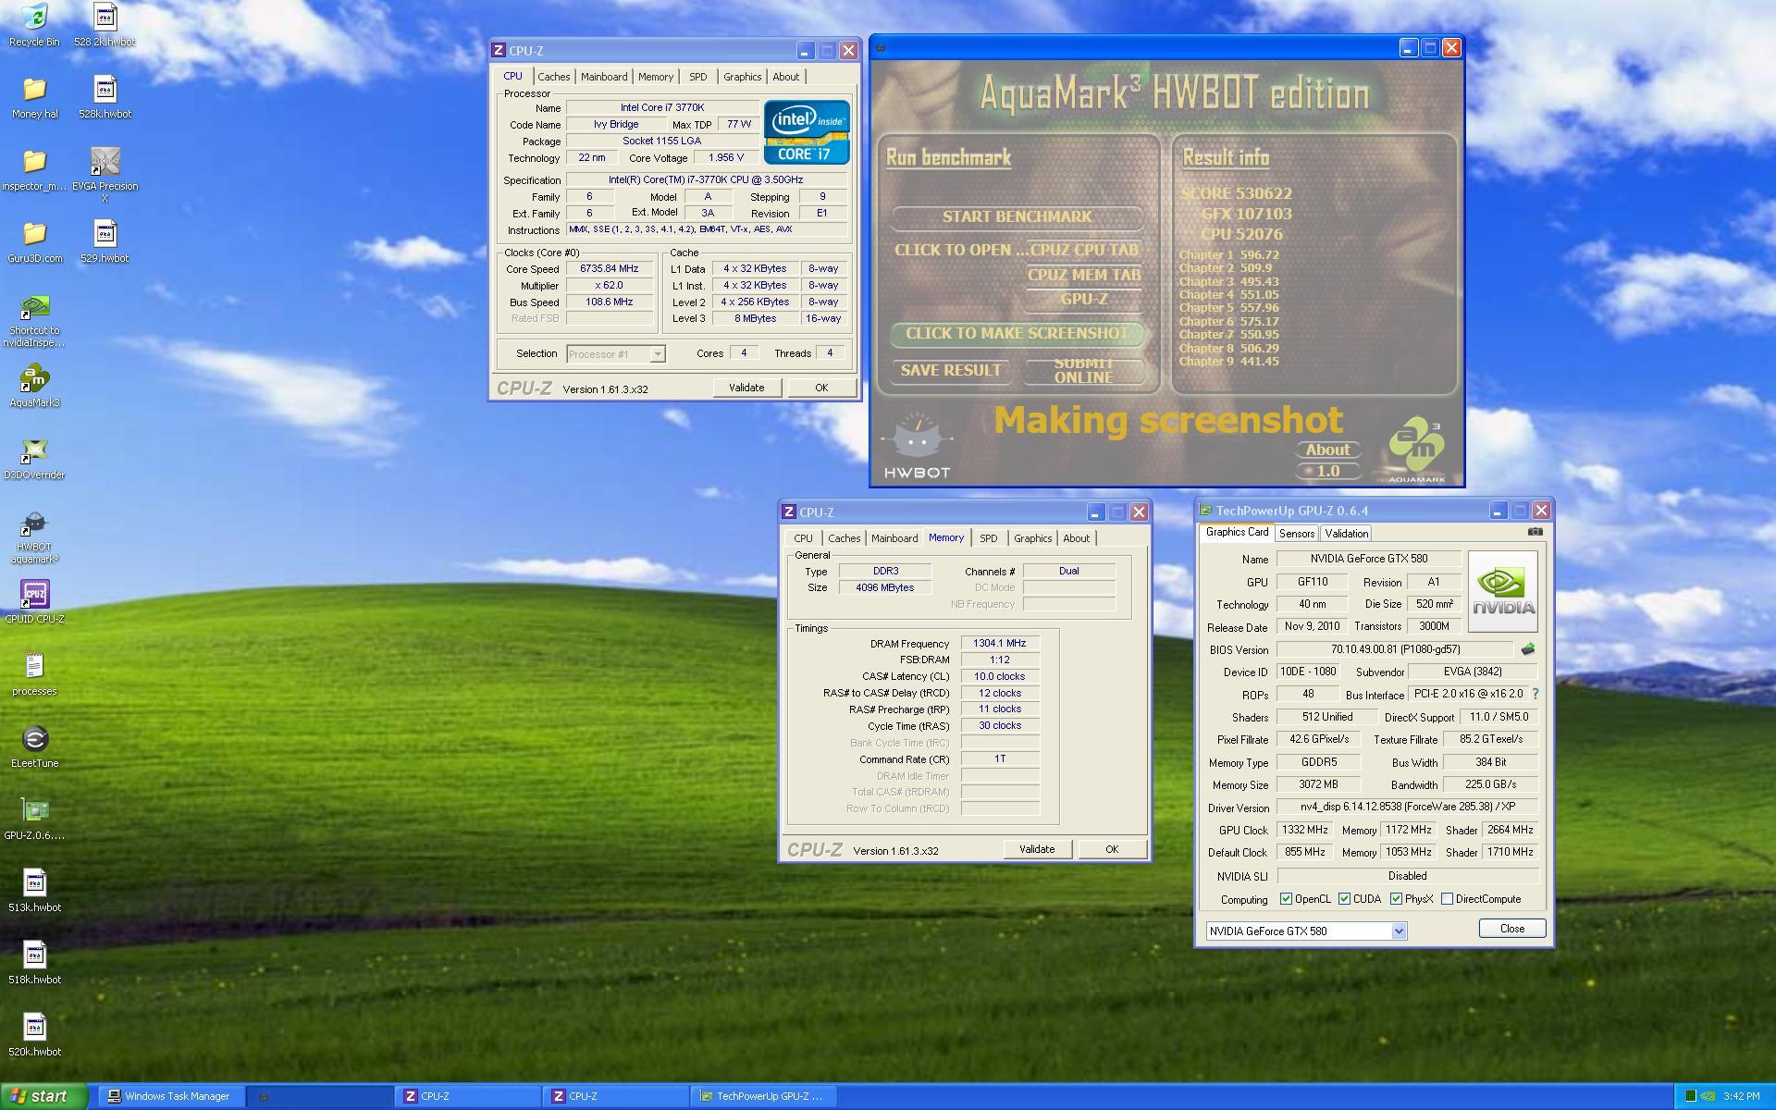Select the inspector_m folder icon
The width and height of the screenshot is (1776, 1110).
[34, 169]
